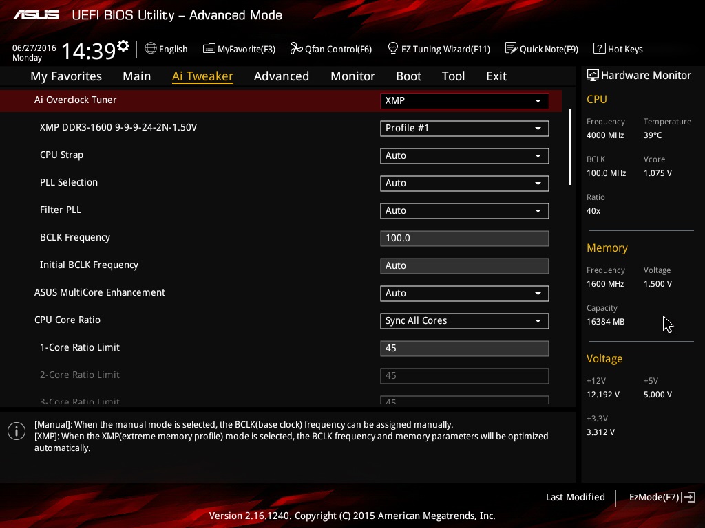The width and height of the screenshot is (705, 528).
Task: Open MyFavorite(F3) list icon
Action: tap(209, 49)
